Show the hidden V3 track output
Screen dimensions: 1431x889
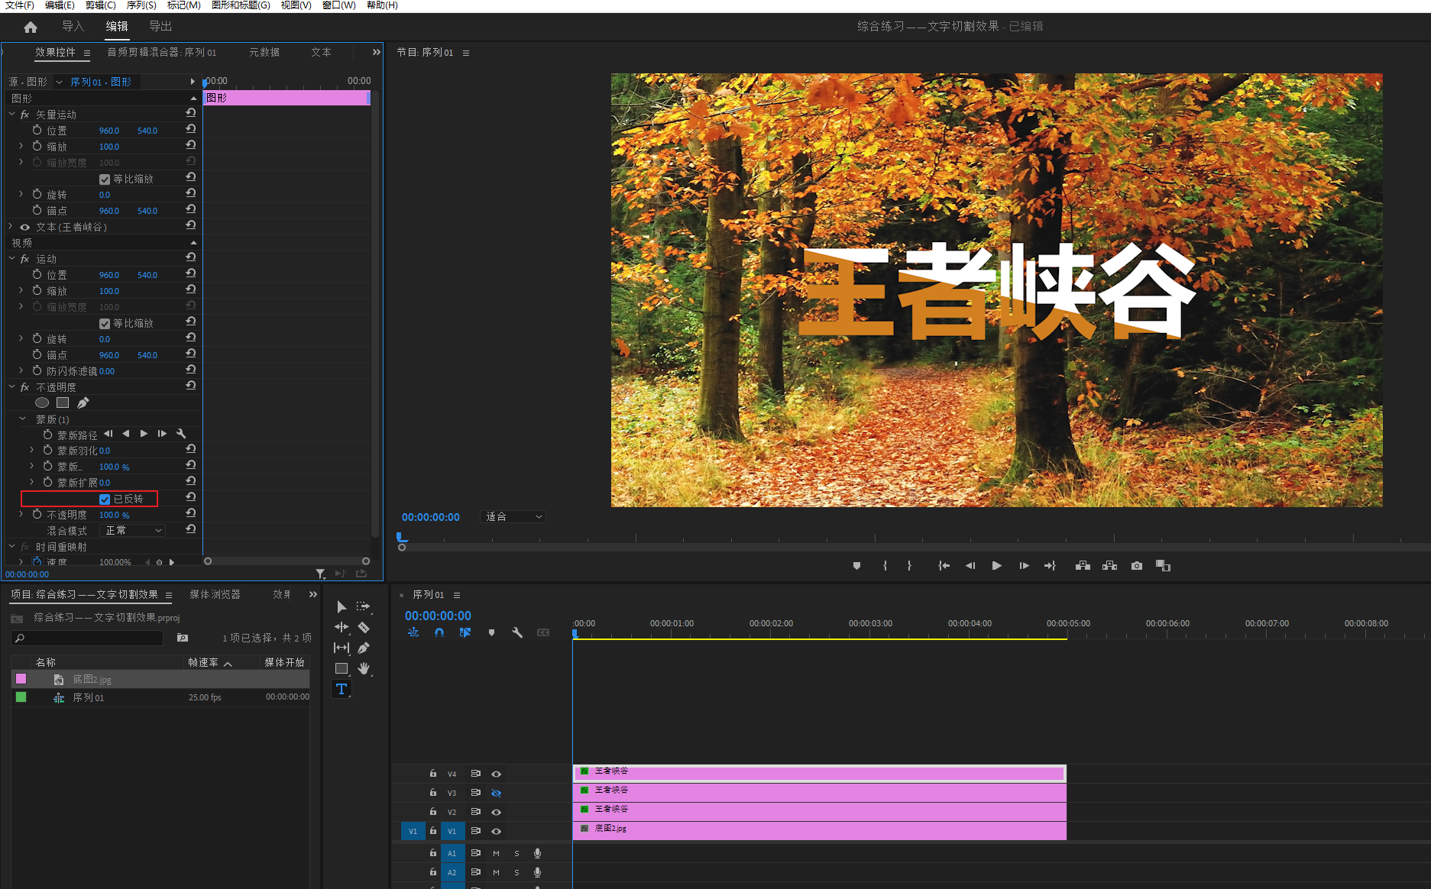tap(496, 793)
